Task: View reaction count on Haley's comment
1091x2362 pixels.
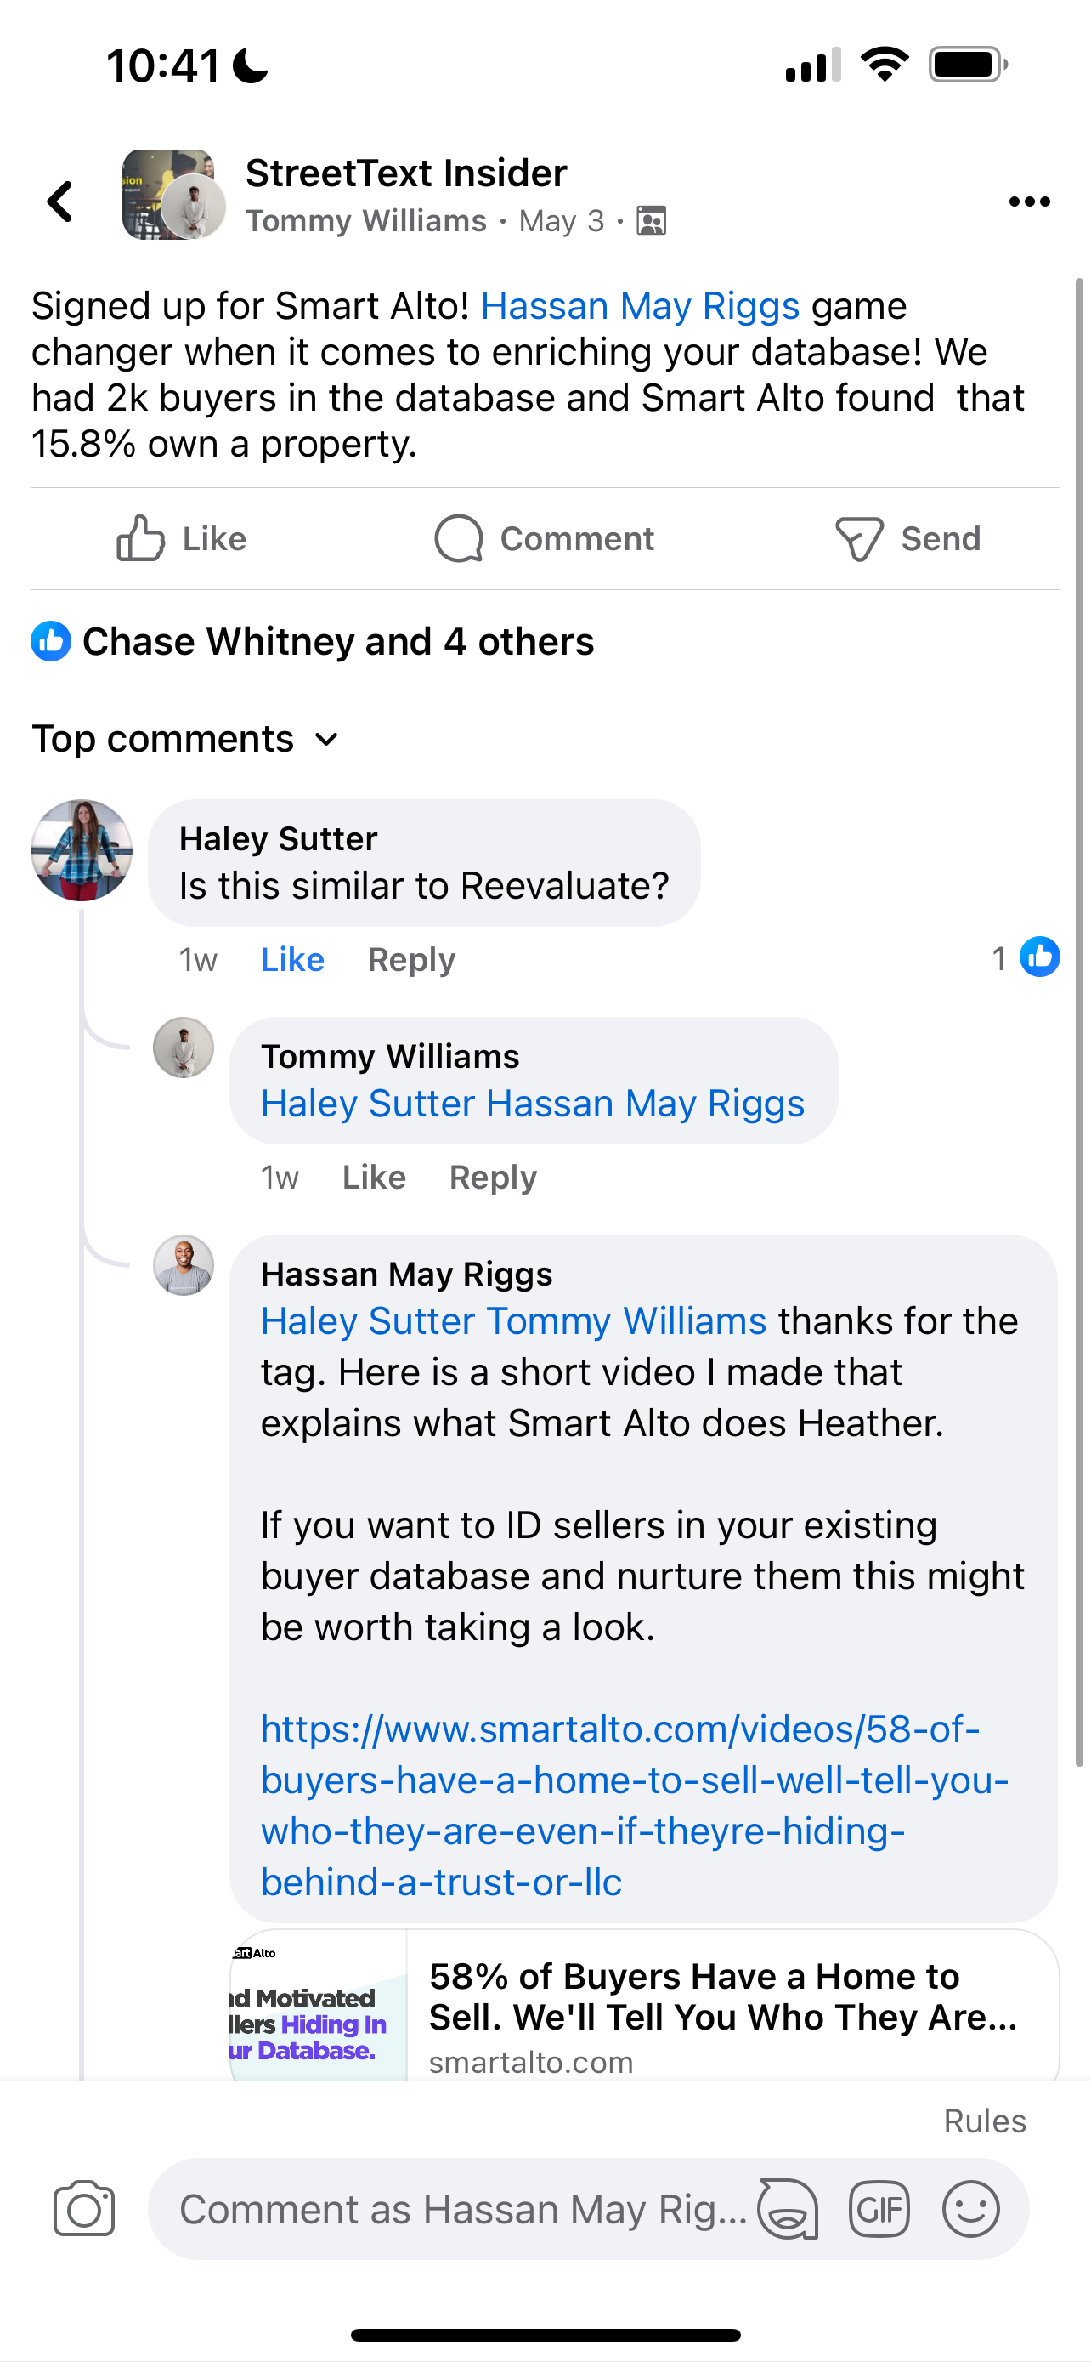Action: click(1025, 957)
